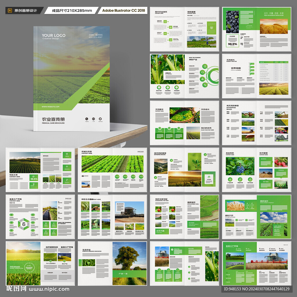Click the WWW.WEBSITE.COM link on cover
This screenshot has height=297, width=297.
click(50, 107)
